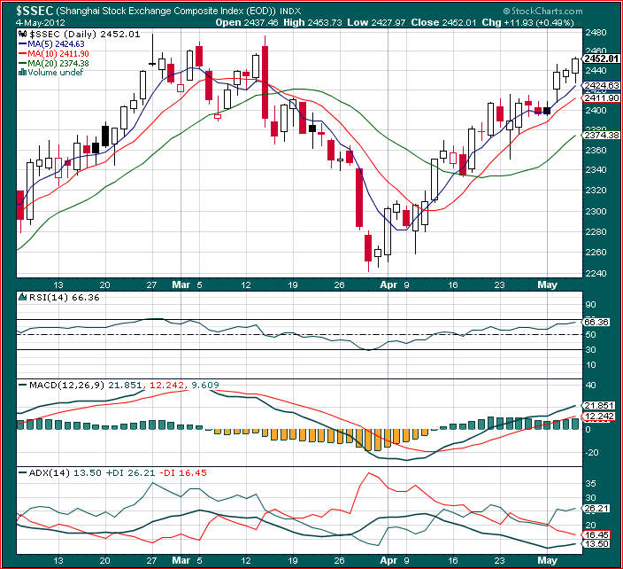Click the MACD(12,26,9) indicator label
Image resolution: width=623 pixels, height=569 pixels.
(x=66, y=385)
